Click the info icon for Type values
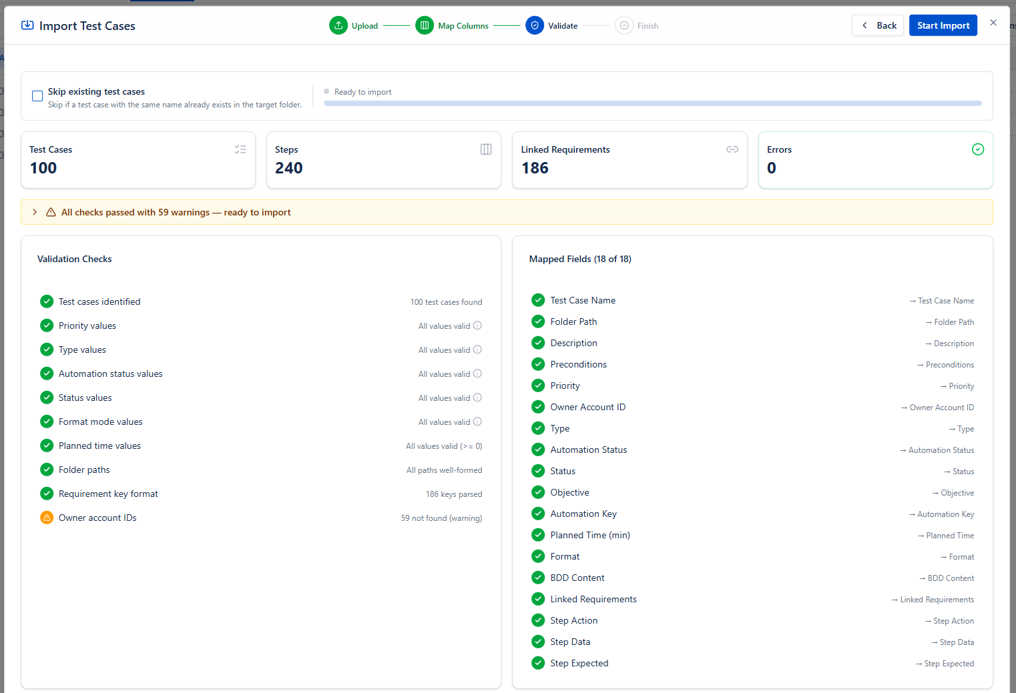Viewport: 1016px width, 693px height. point(477,350)
